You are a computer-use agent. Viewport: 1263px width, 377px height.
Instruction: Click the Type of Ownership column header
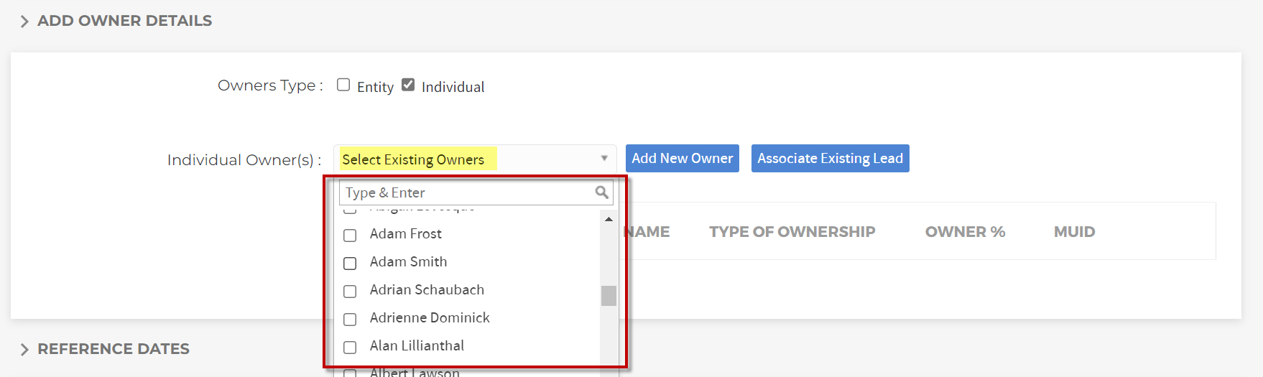tap(792, 232)
